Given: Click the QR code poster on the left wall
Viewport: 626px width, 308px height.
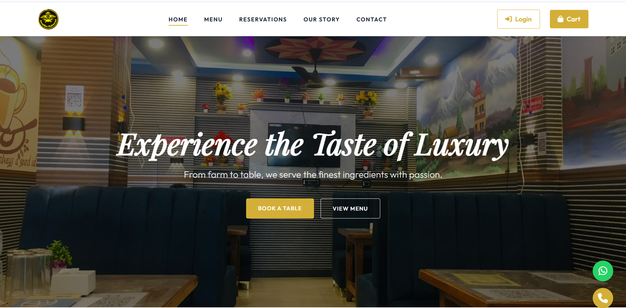Looking at the screenshot, I should click(74, 98).
